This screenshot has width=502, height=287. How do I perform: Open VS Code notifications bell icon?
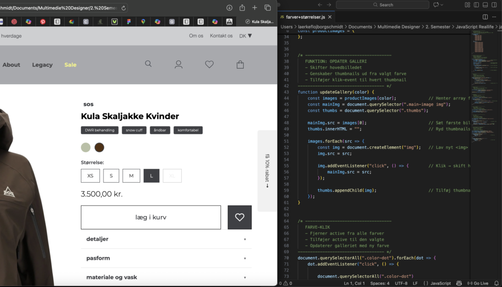coord(497,283)
